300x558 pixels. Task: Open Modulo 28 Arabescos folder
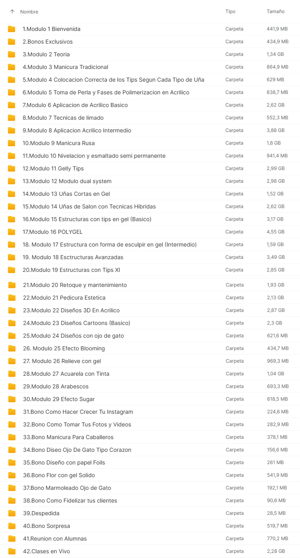point(56,386)
